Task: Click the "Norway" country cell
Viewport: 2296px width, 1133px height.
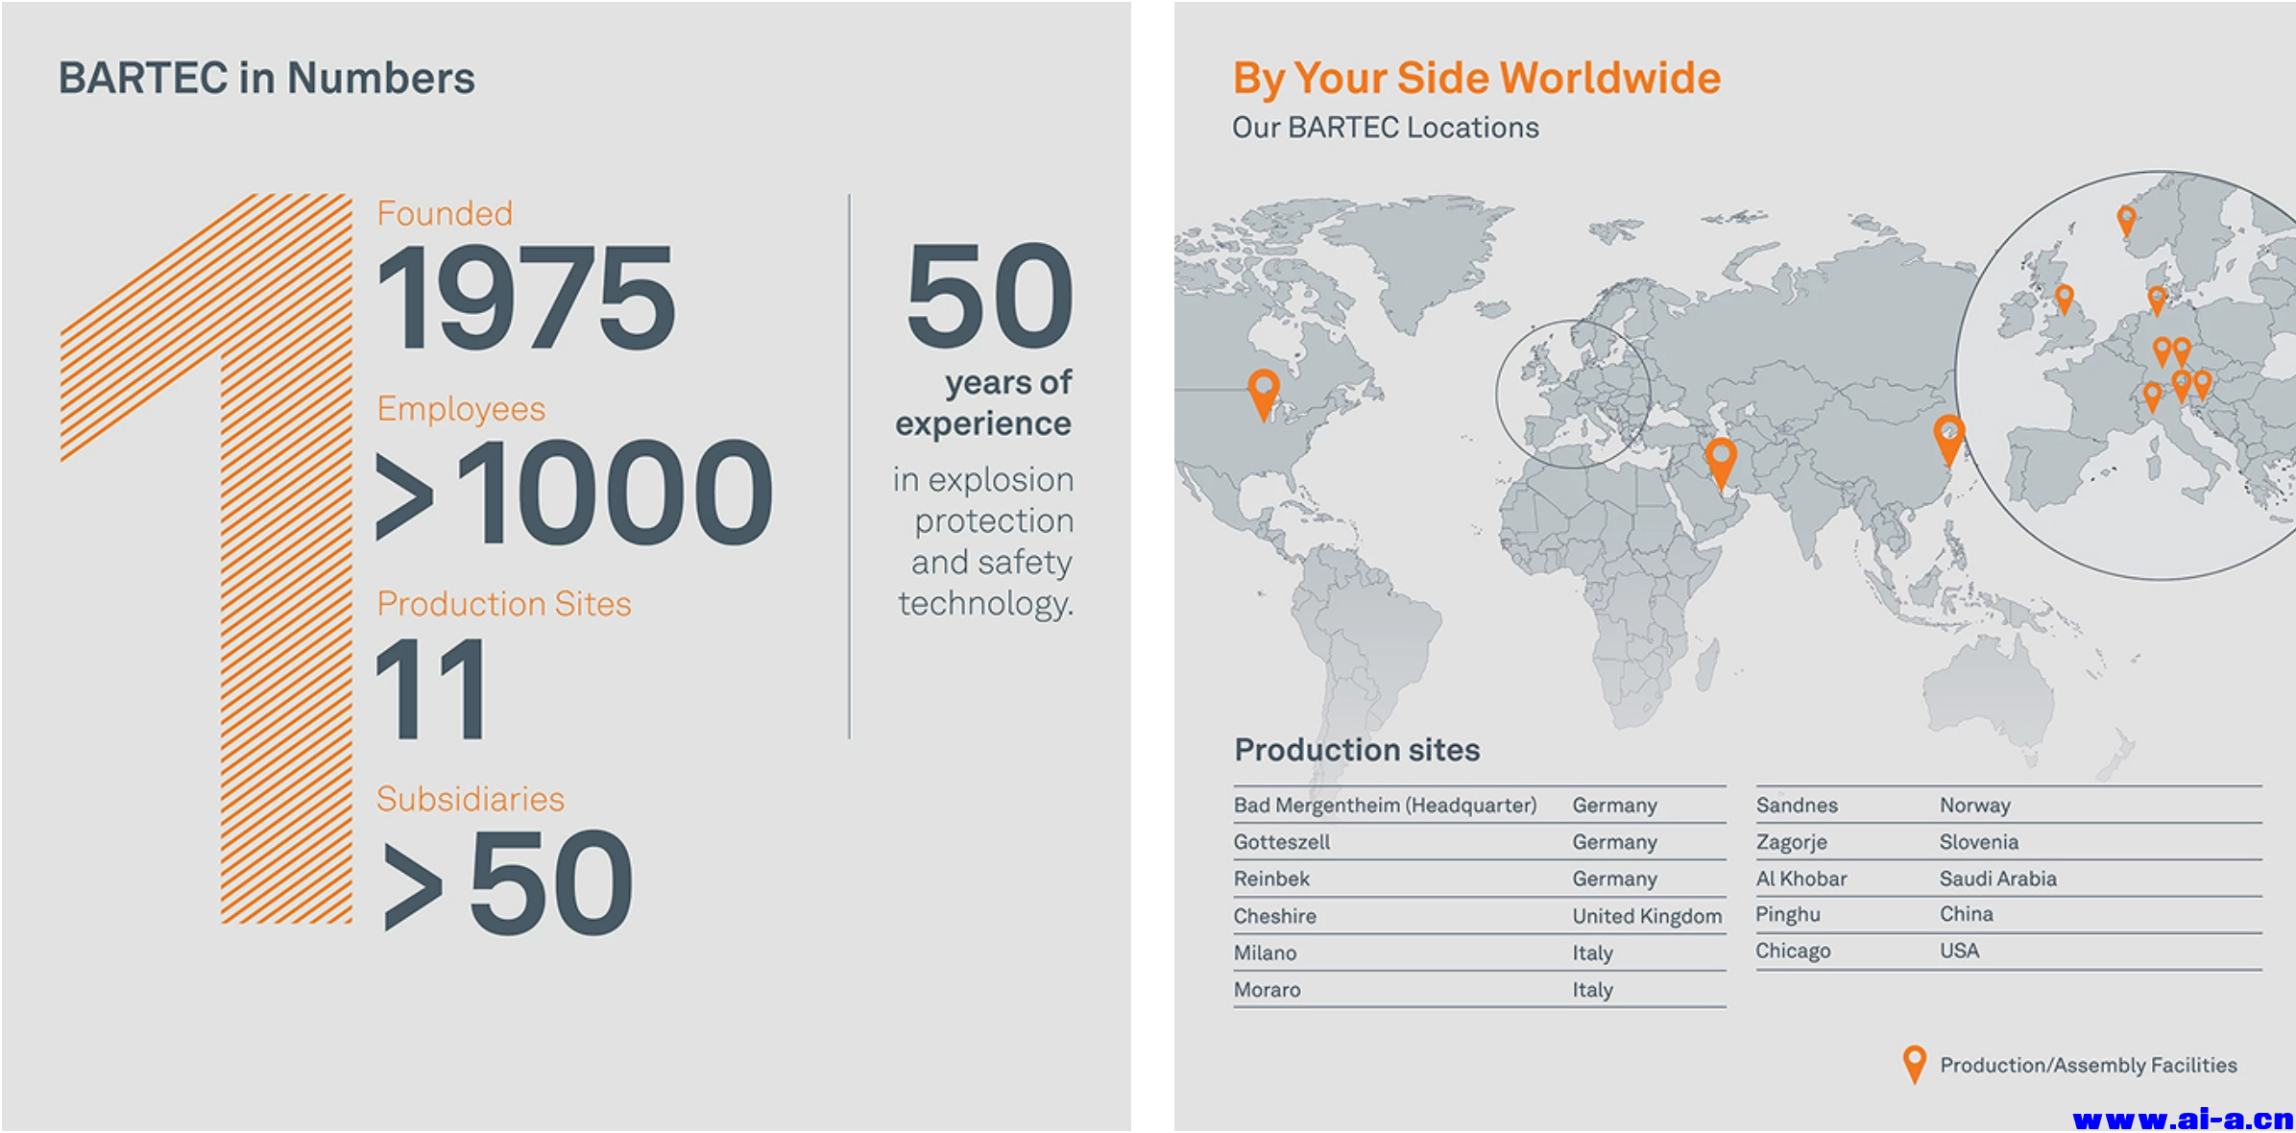Action: click(x=1974, y=806)
